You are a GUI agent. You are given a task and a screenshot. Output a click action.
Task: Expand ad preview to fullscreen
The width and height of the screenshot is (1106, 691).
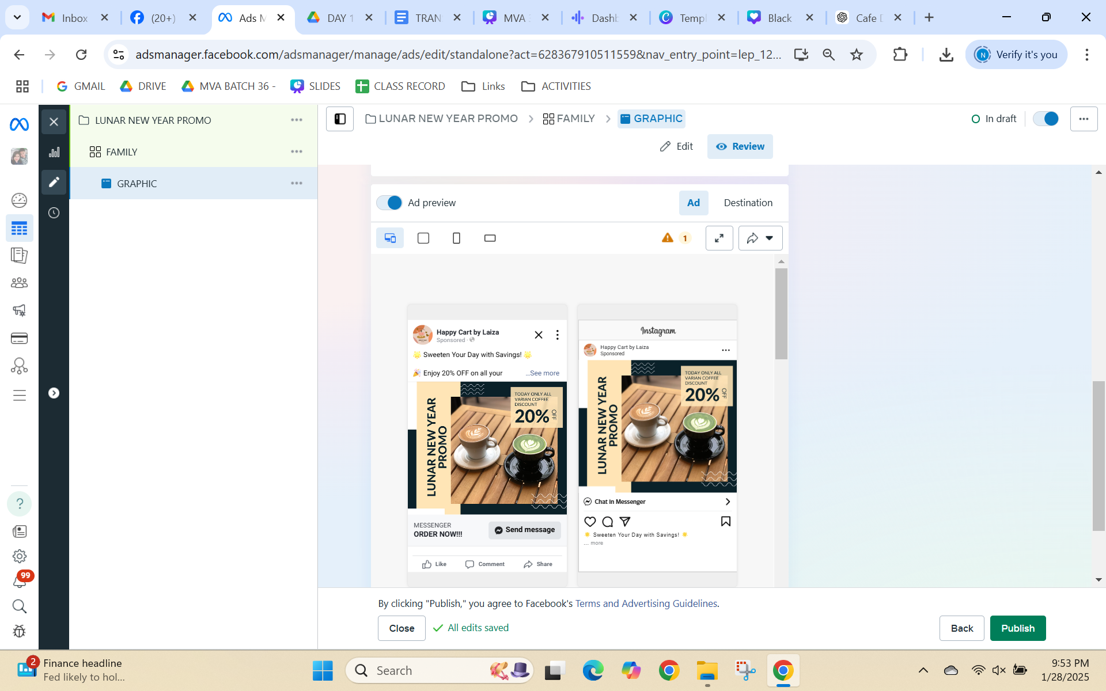719,238
